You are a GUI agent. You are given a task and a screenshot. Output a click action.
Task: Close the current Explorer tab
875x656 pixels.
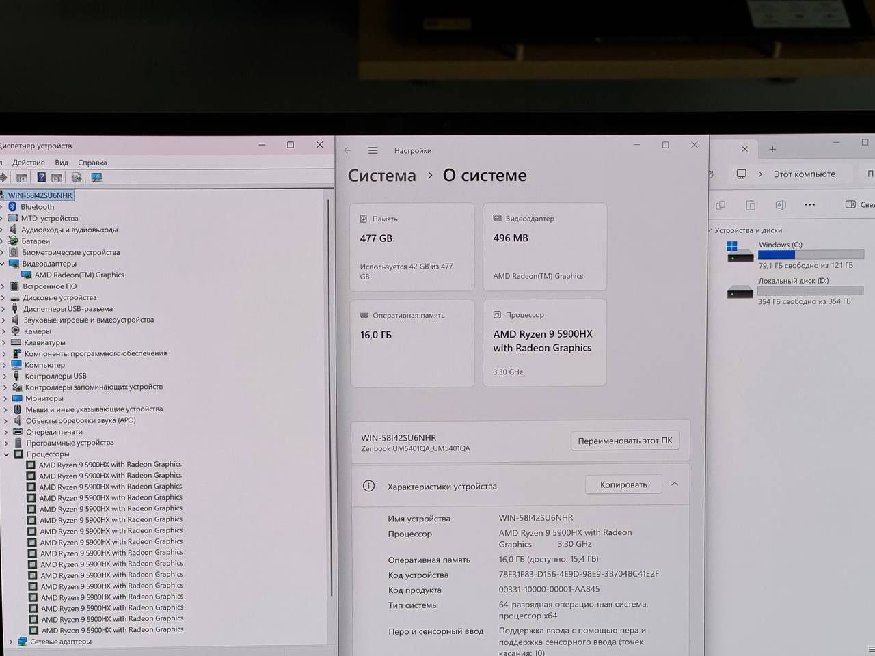coord(745,148)
